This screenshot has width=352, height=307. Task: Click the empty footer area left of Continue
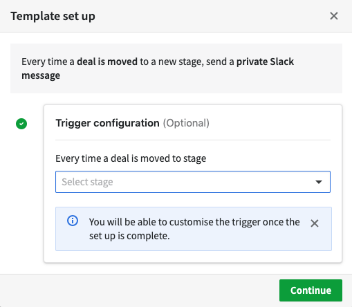tap(140, 290)
